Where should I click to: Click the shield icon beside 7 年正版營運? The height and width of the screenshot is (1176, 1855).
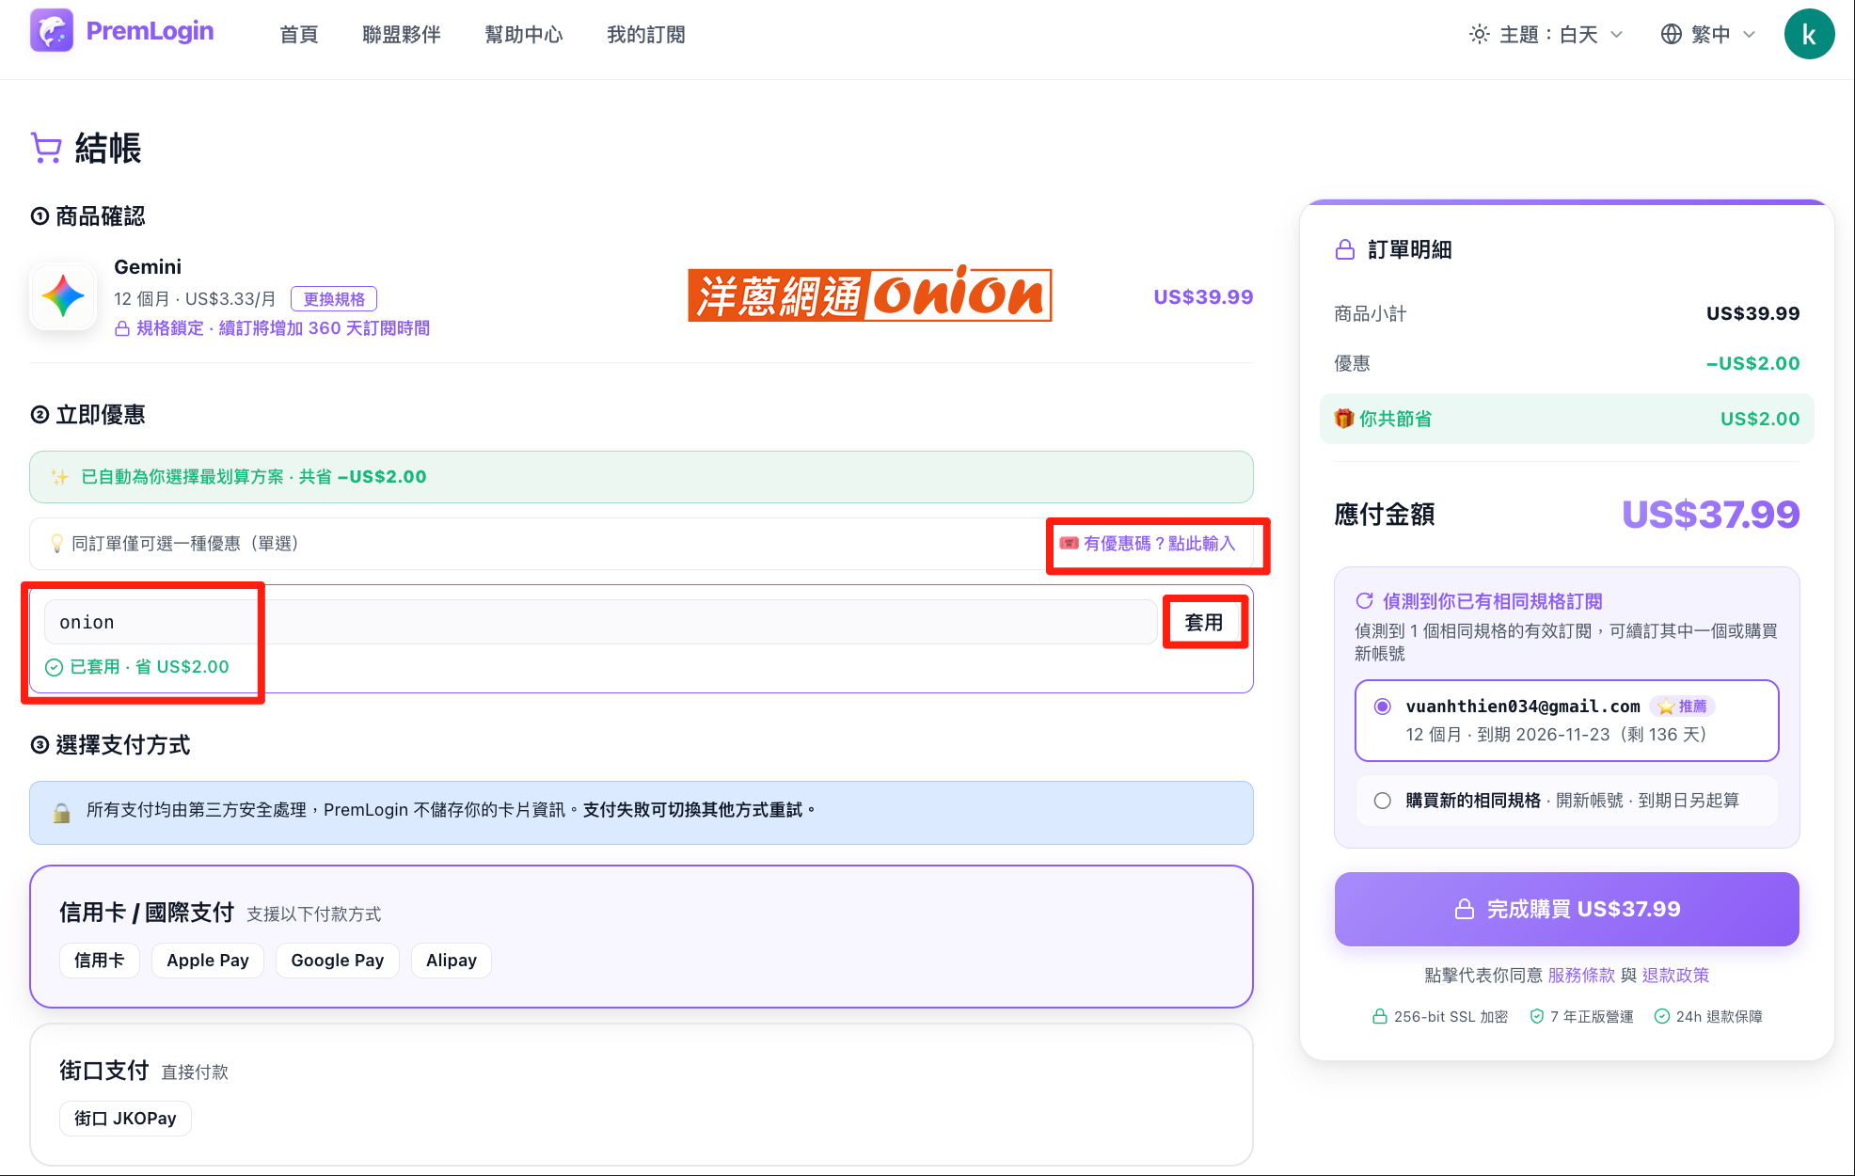tap(1537, 1017)
